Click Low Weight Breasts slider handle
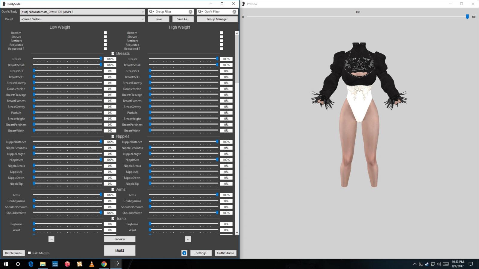 (101, 59)
